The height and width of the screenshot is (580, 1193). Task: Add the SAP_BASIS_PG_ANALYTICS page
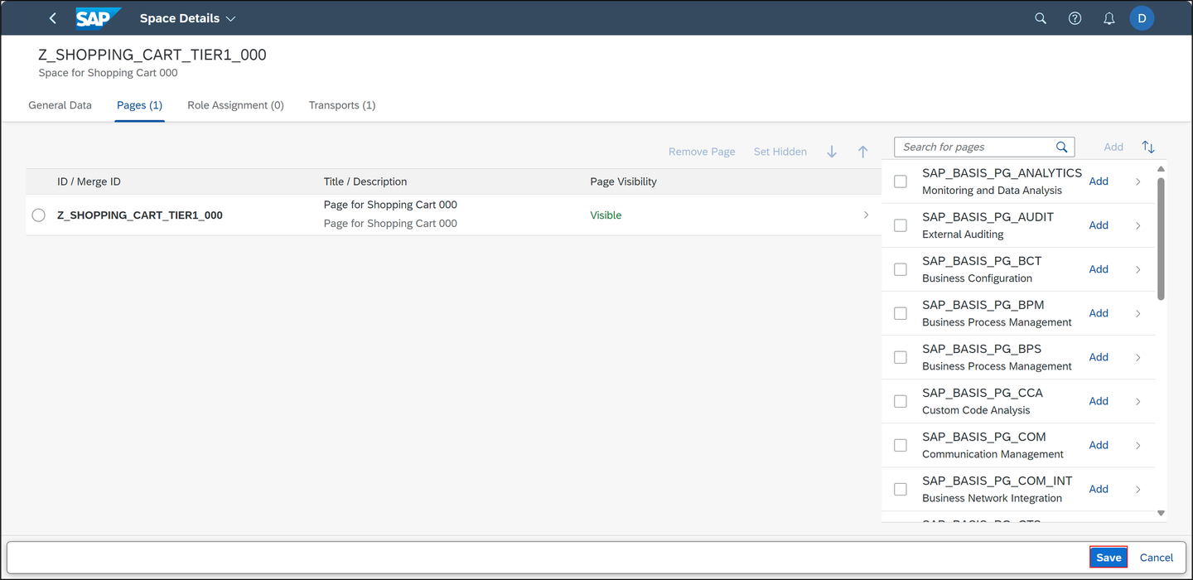[x=1099, y=181]
